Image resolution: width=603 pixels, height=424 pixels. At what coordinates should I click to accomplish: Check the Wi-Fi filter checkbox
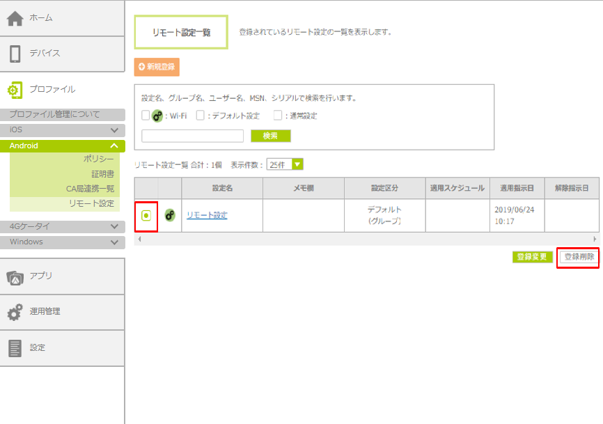coord(146,116)
